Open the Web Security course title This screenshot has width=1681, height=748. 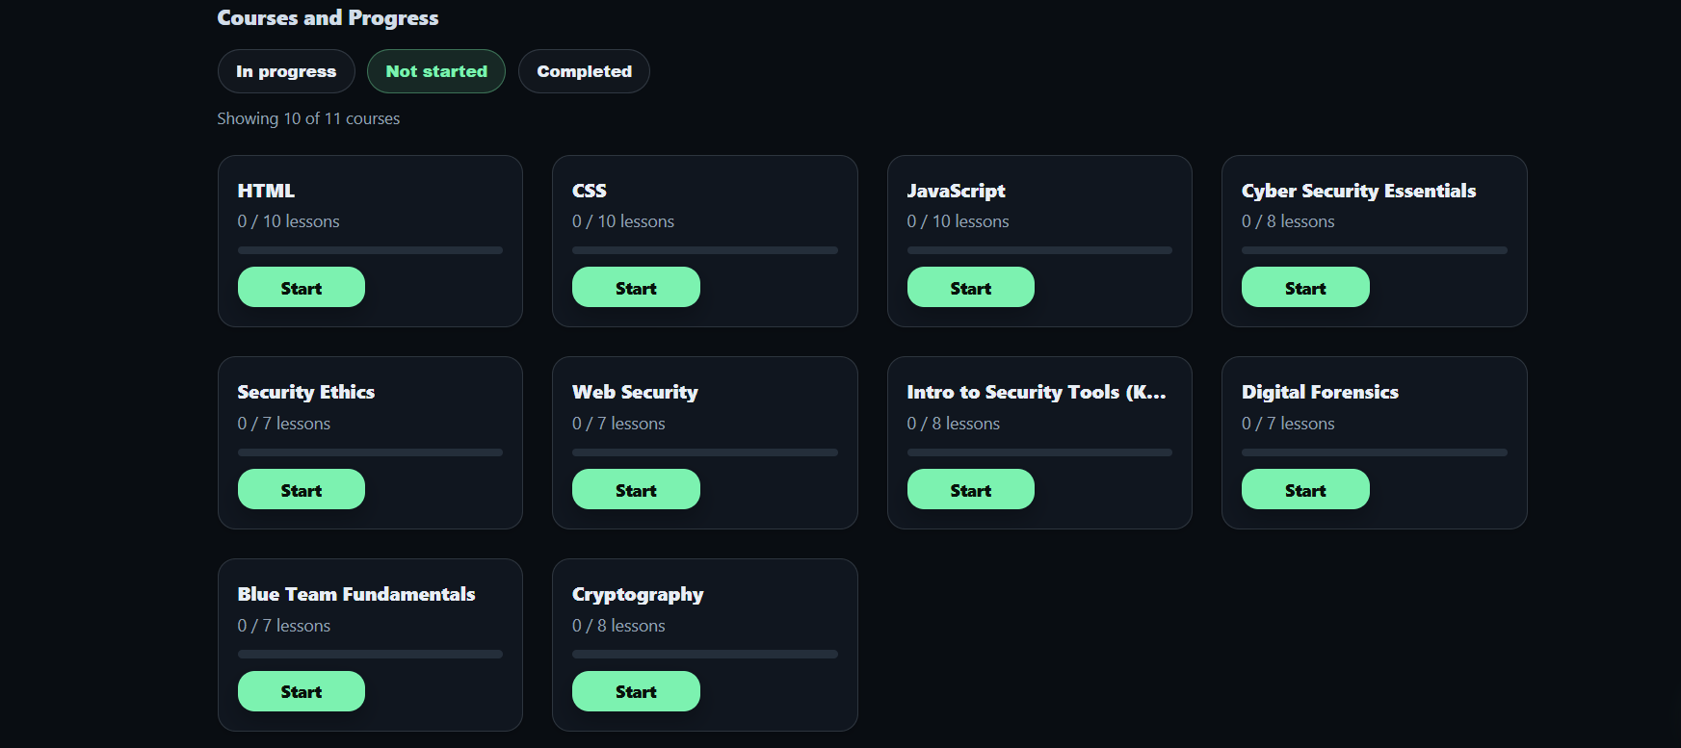(x=635, y=392)
